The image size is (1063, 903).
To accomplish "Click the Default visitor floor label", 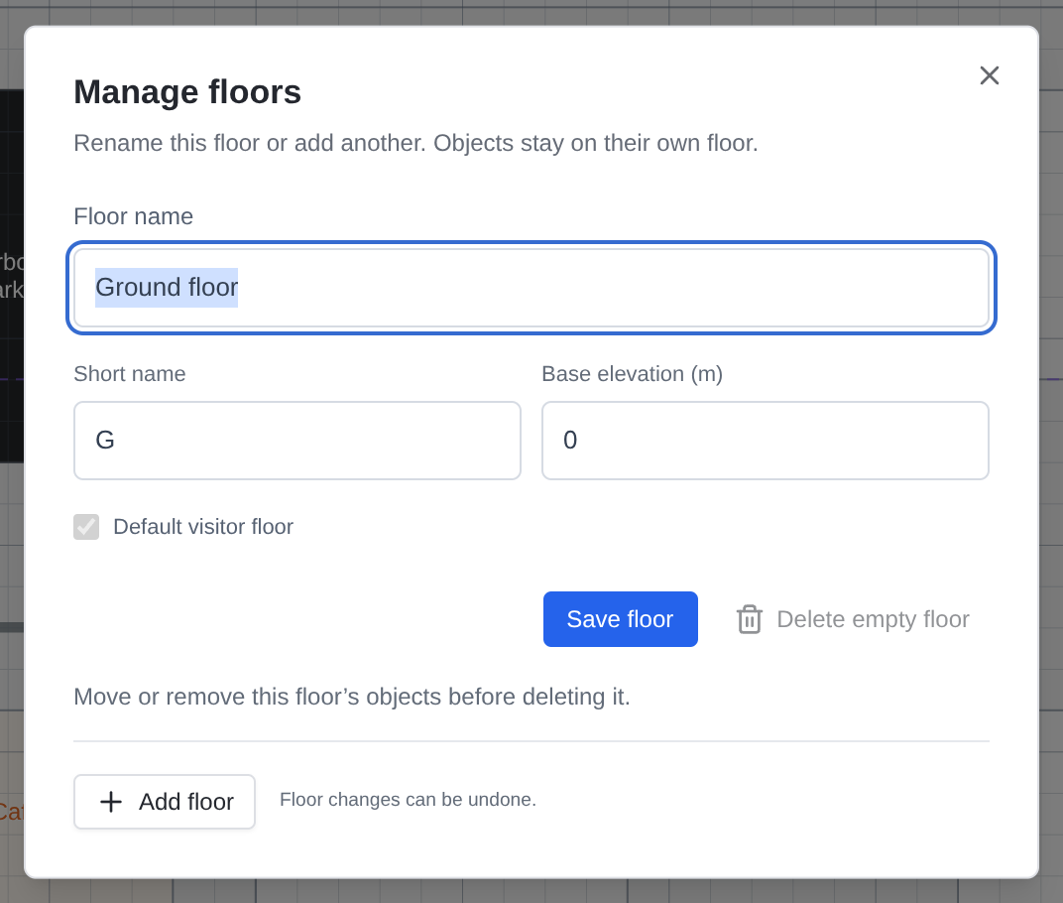I will coord(203,527).
